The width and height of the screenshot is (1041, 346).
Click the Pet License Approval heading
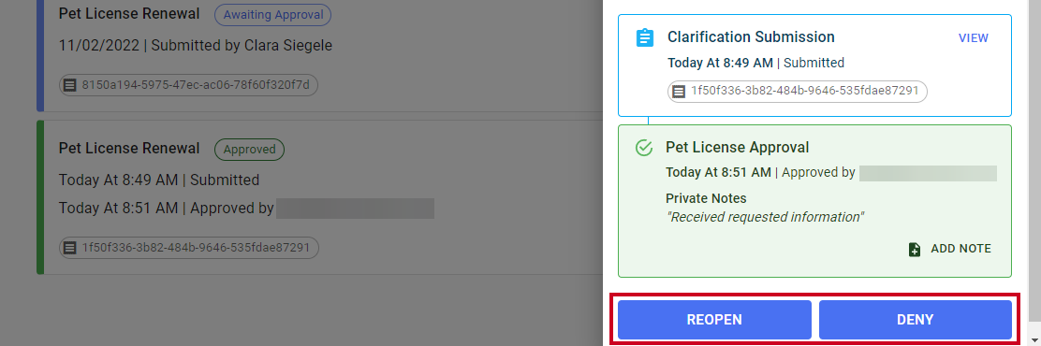tap(737, 147)
